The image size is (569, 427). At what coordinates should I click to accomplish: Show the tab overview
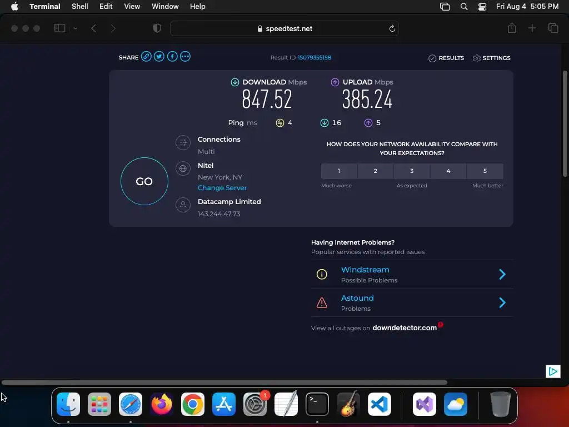[553, 28]
